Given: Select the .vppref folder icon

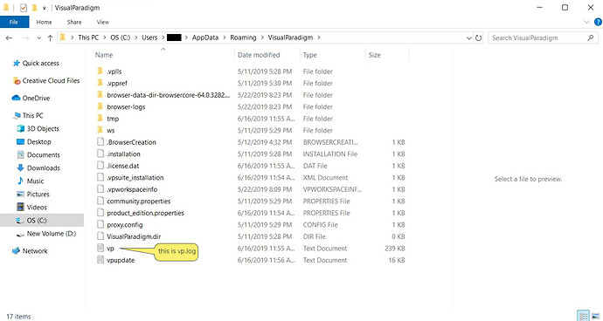Looking at the screenshot, I should coord(100,83).
